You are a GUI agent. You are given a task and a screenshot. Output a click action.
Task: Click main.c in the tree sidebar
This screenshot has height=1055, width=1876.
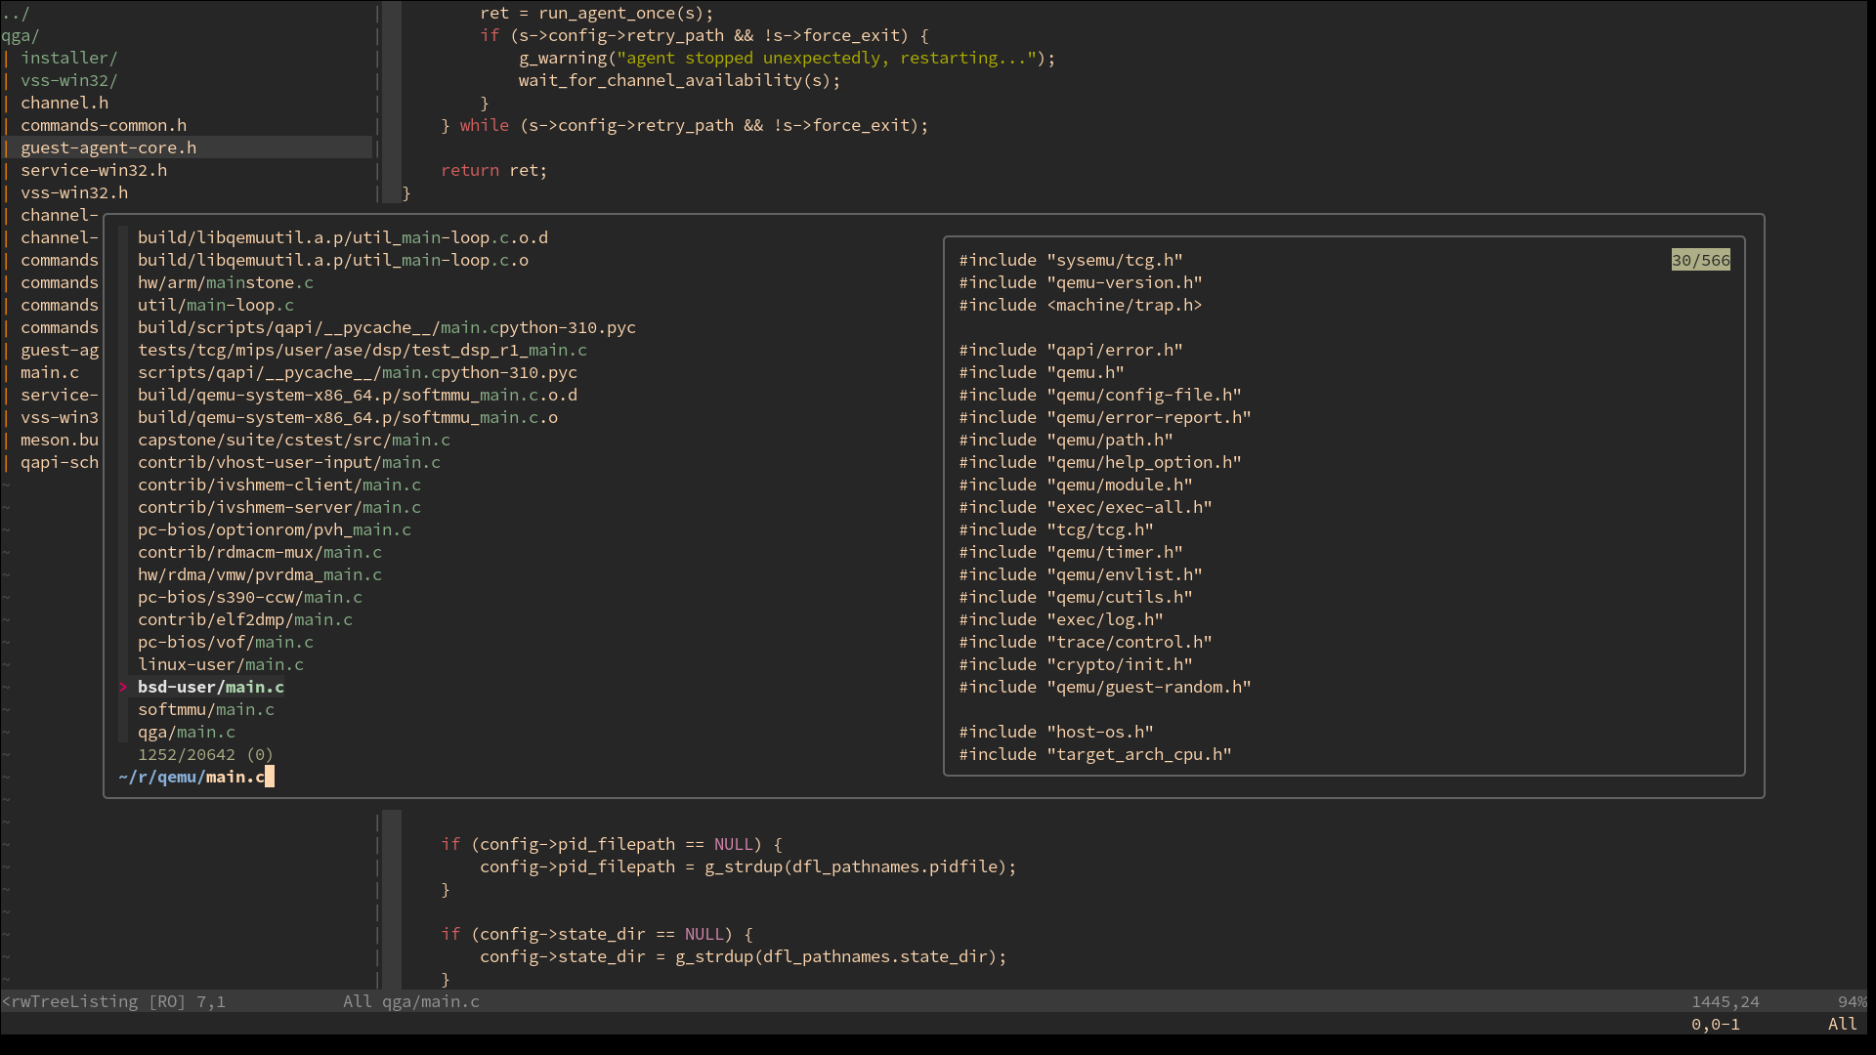tap(50, 373)
